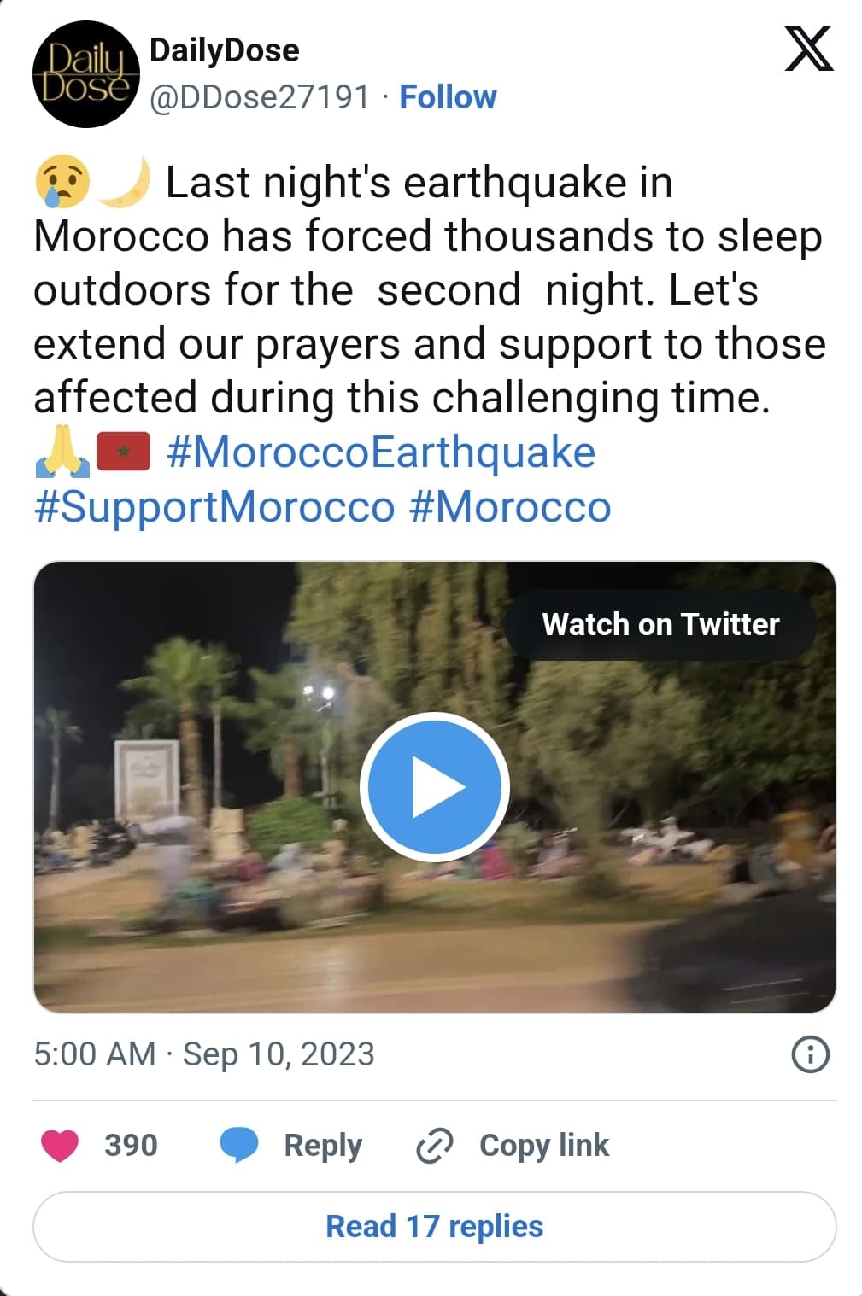Open the #Morocco hashtag link
Viewport: 862px width, 1296px height.
510,506
